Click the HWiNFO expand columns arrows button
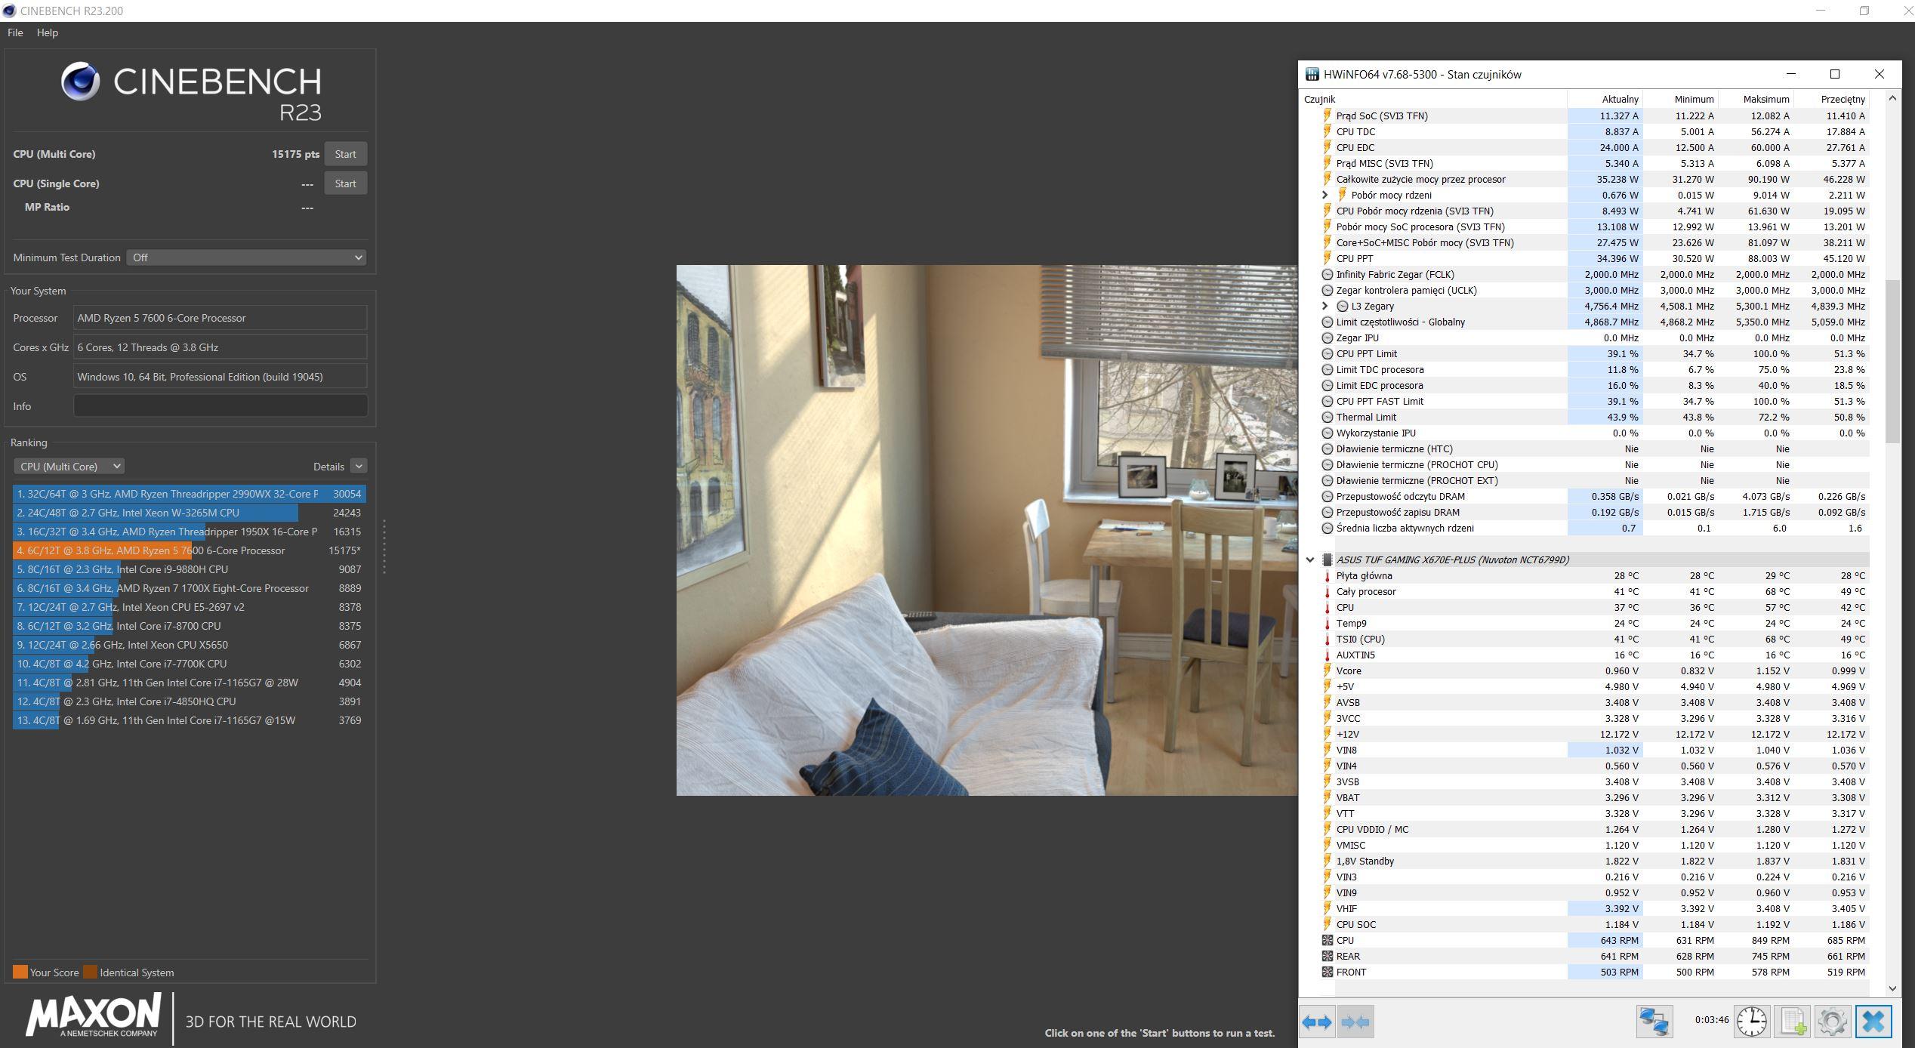This screenshot has width=1915, height=1048. pos(1317,1022)
